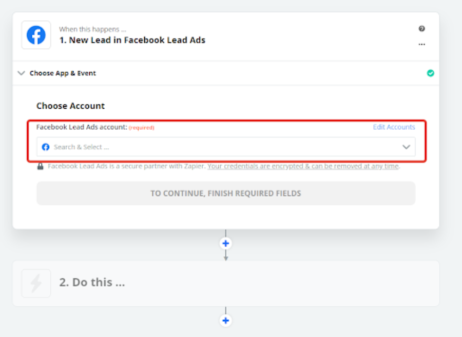Add a step with plus between steps
This screenshot has width=462, height=337.
(226, 244)
